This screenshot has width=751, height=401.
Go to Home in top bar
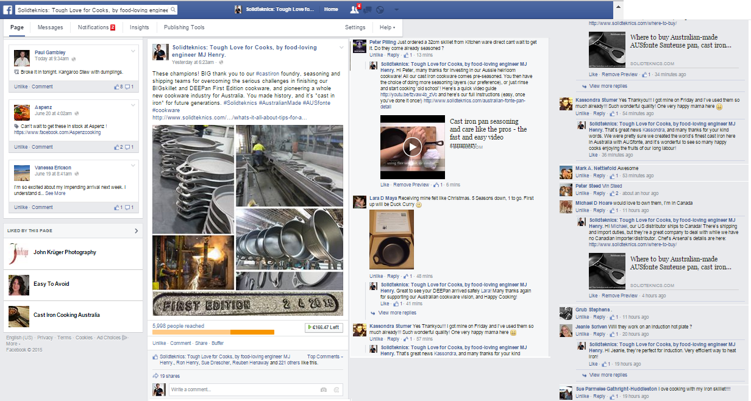tap(331, 10)
